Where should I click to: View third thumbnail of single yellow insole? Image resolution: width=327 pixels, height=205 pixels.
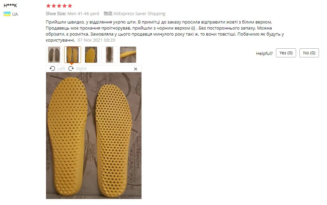click(91, 55)
